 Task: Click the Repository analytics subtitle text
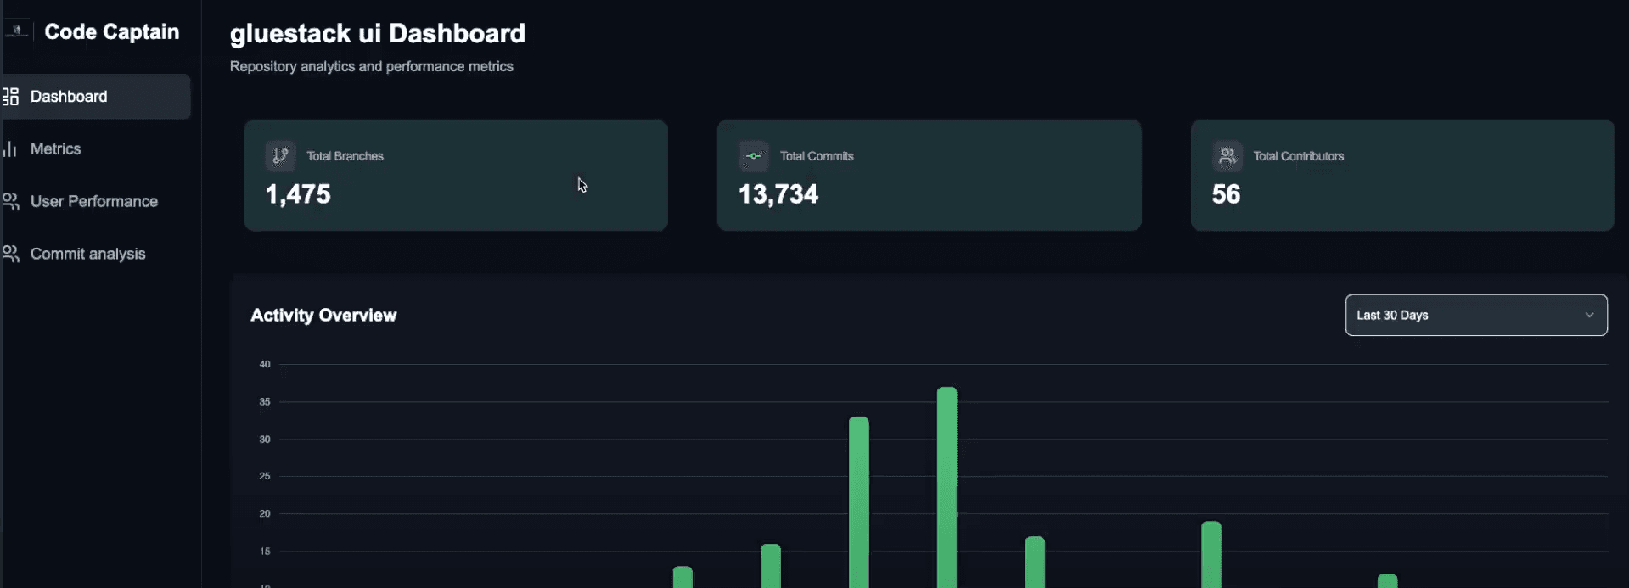[372, 66]
